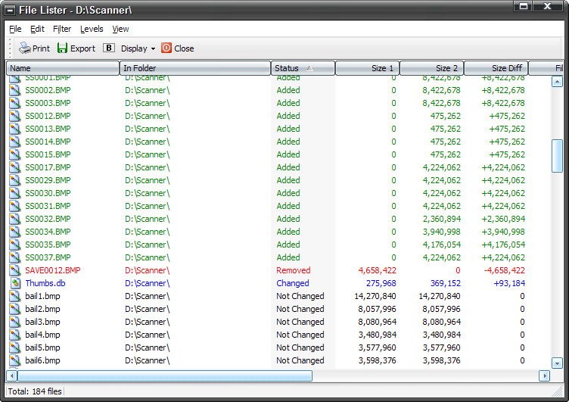
Task: Click the red Close toolbar icon
Action: click(166, 48)
